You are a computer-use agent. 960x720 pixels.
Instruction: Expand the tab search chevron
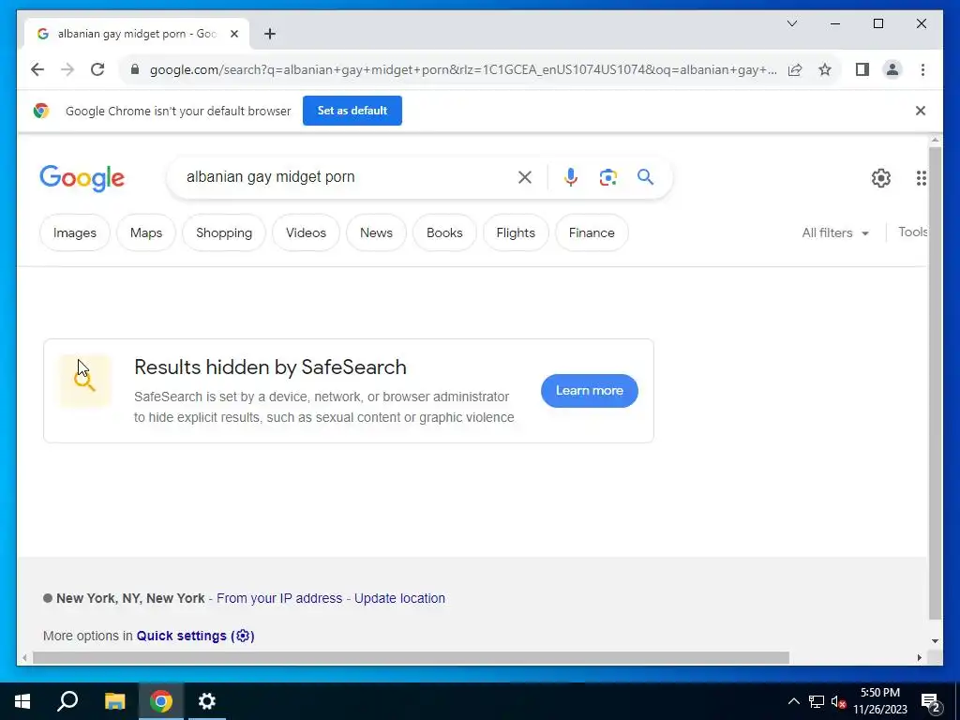tap(791, 23)
